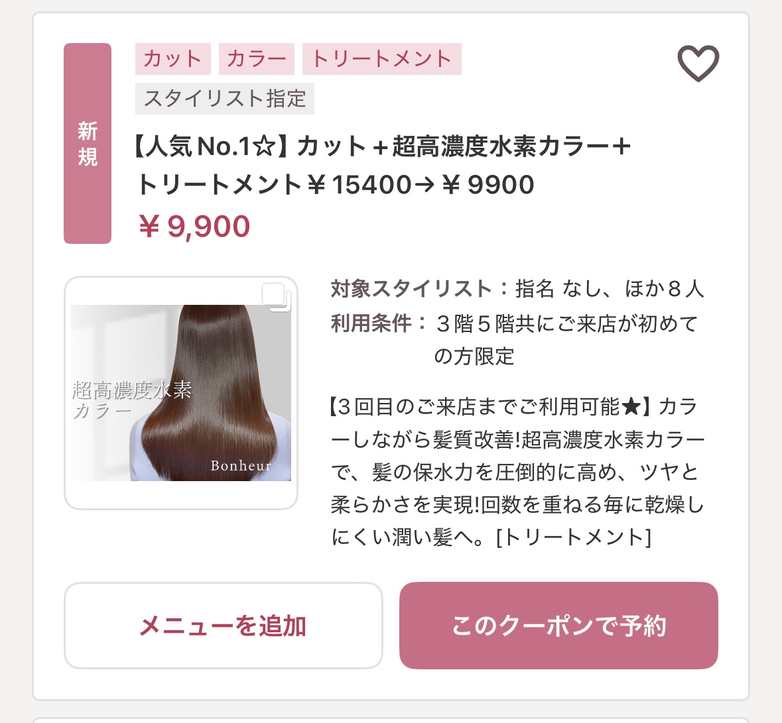Select the トリートメント tag
The height and width of the screenshot is (723, 782).
pos(381,59)
